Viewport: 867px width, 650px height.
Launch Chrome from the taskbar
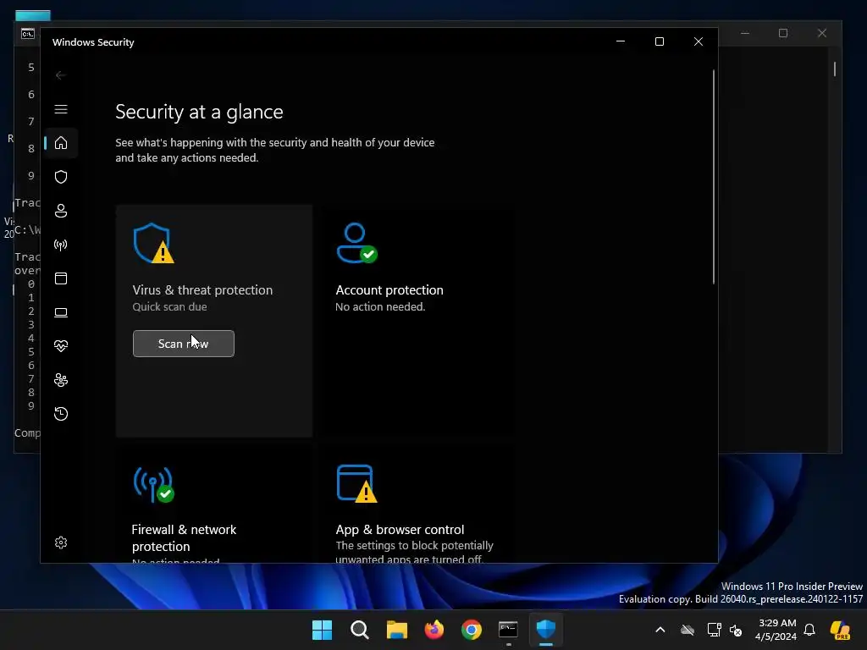(471, 630)
